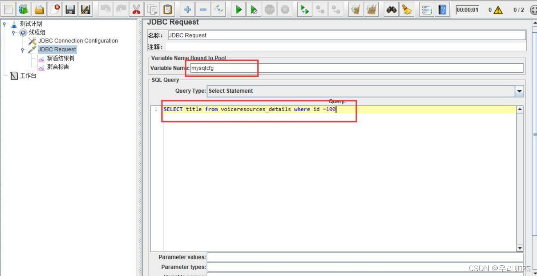Collapse the JDBC Request tree node
The width and height of the screenshot is (537, 276).
click(22, 49)
